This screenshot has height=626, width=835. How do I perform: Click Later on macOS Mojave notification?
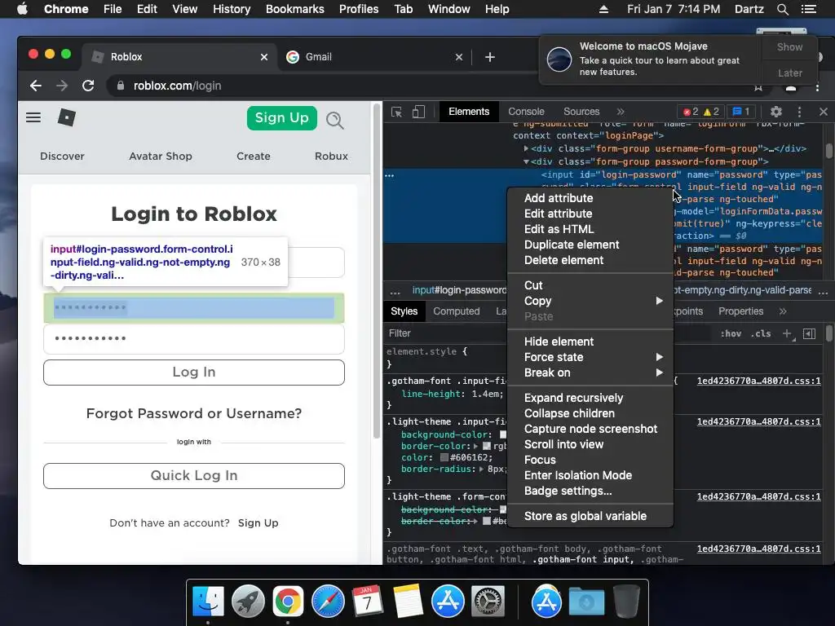coord(789,73)
